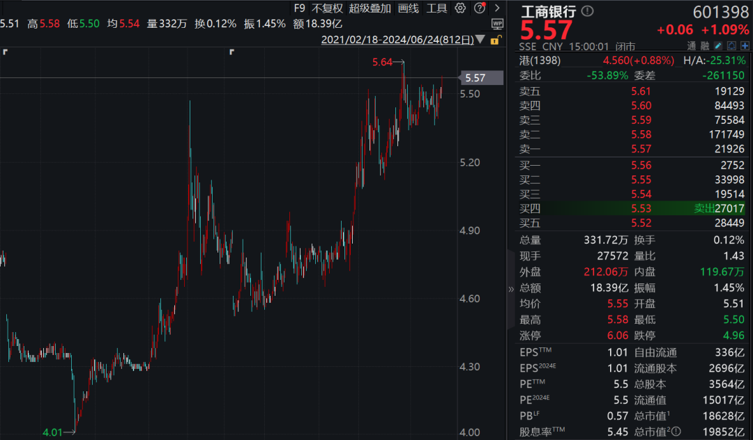753x440 pixels.
Task: Click the 通 connect tag
Action: (x=691, y=46)
